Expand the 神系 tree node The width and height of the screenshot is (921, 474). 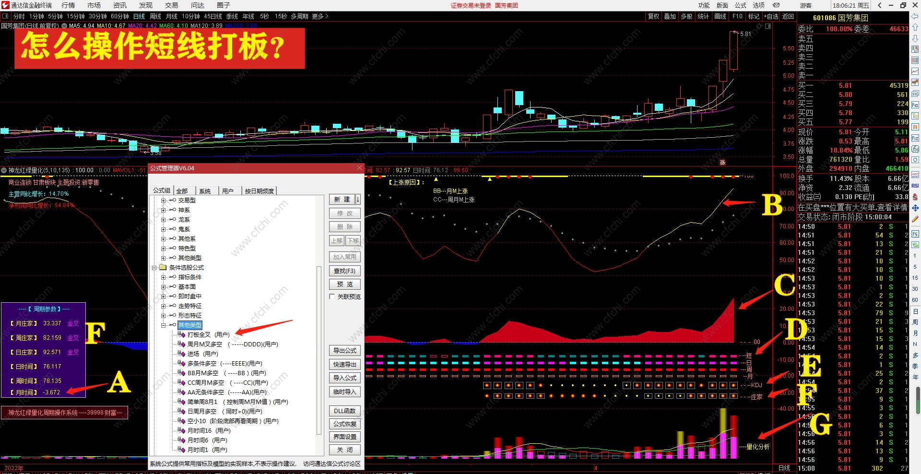163,210
